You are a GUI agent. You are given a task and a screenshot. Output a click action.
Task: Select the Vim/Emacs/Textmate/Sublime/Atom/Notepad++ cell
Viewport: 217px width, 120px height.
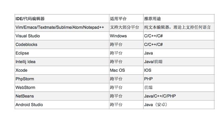pyautogui.click(x=62, y=27)
